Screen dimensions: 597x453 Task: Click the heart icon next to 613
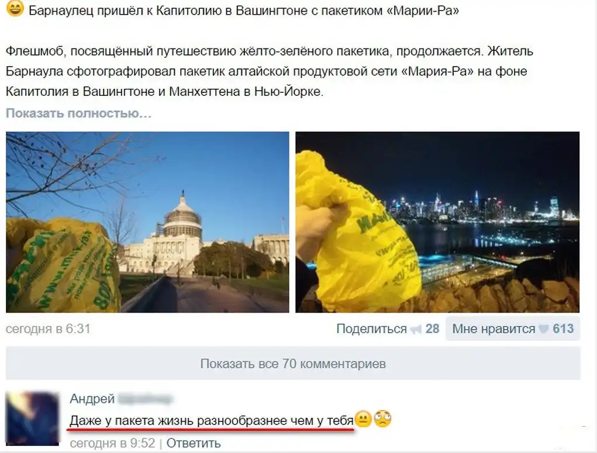pyautogui.click(x=544, y=329)
